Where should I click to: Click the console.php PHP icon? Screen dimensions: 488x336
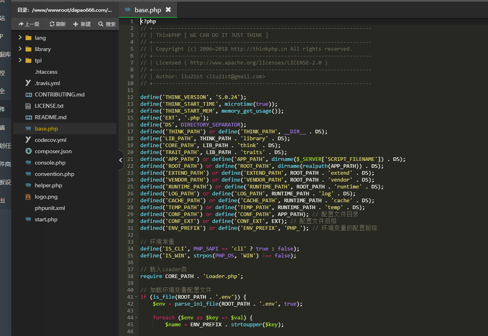pyautogui.click(x=28, y=163)
